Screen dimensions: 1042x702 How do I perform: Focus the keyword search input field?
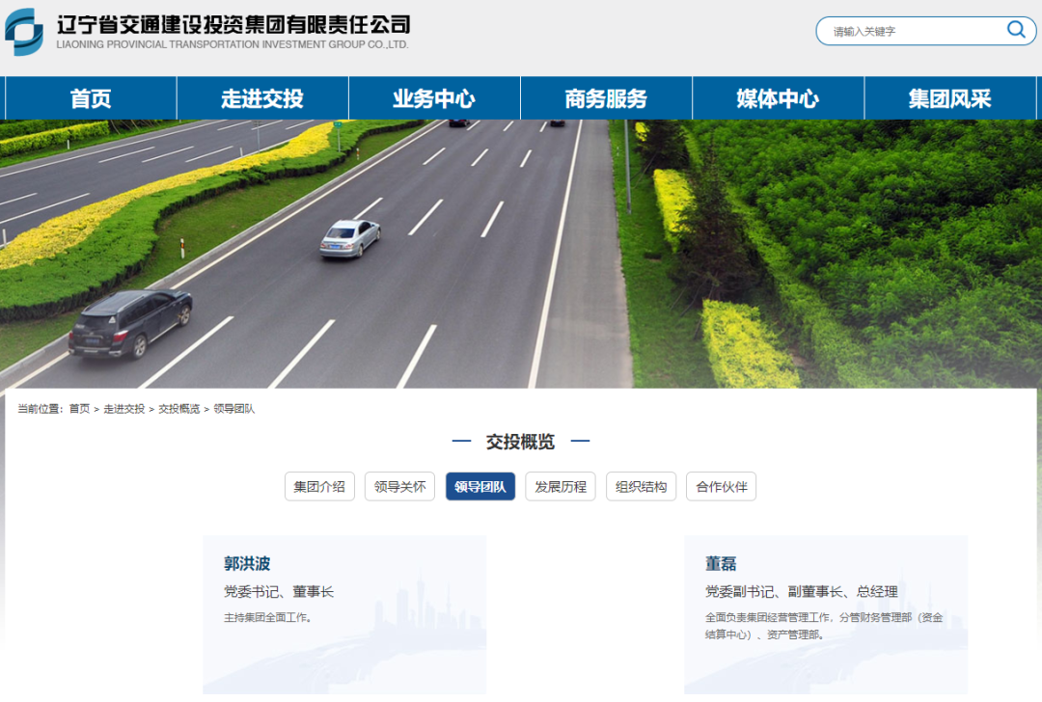918,31
